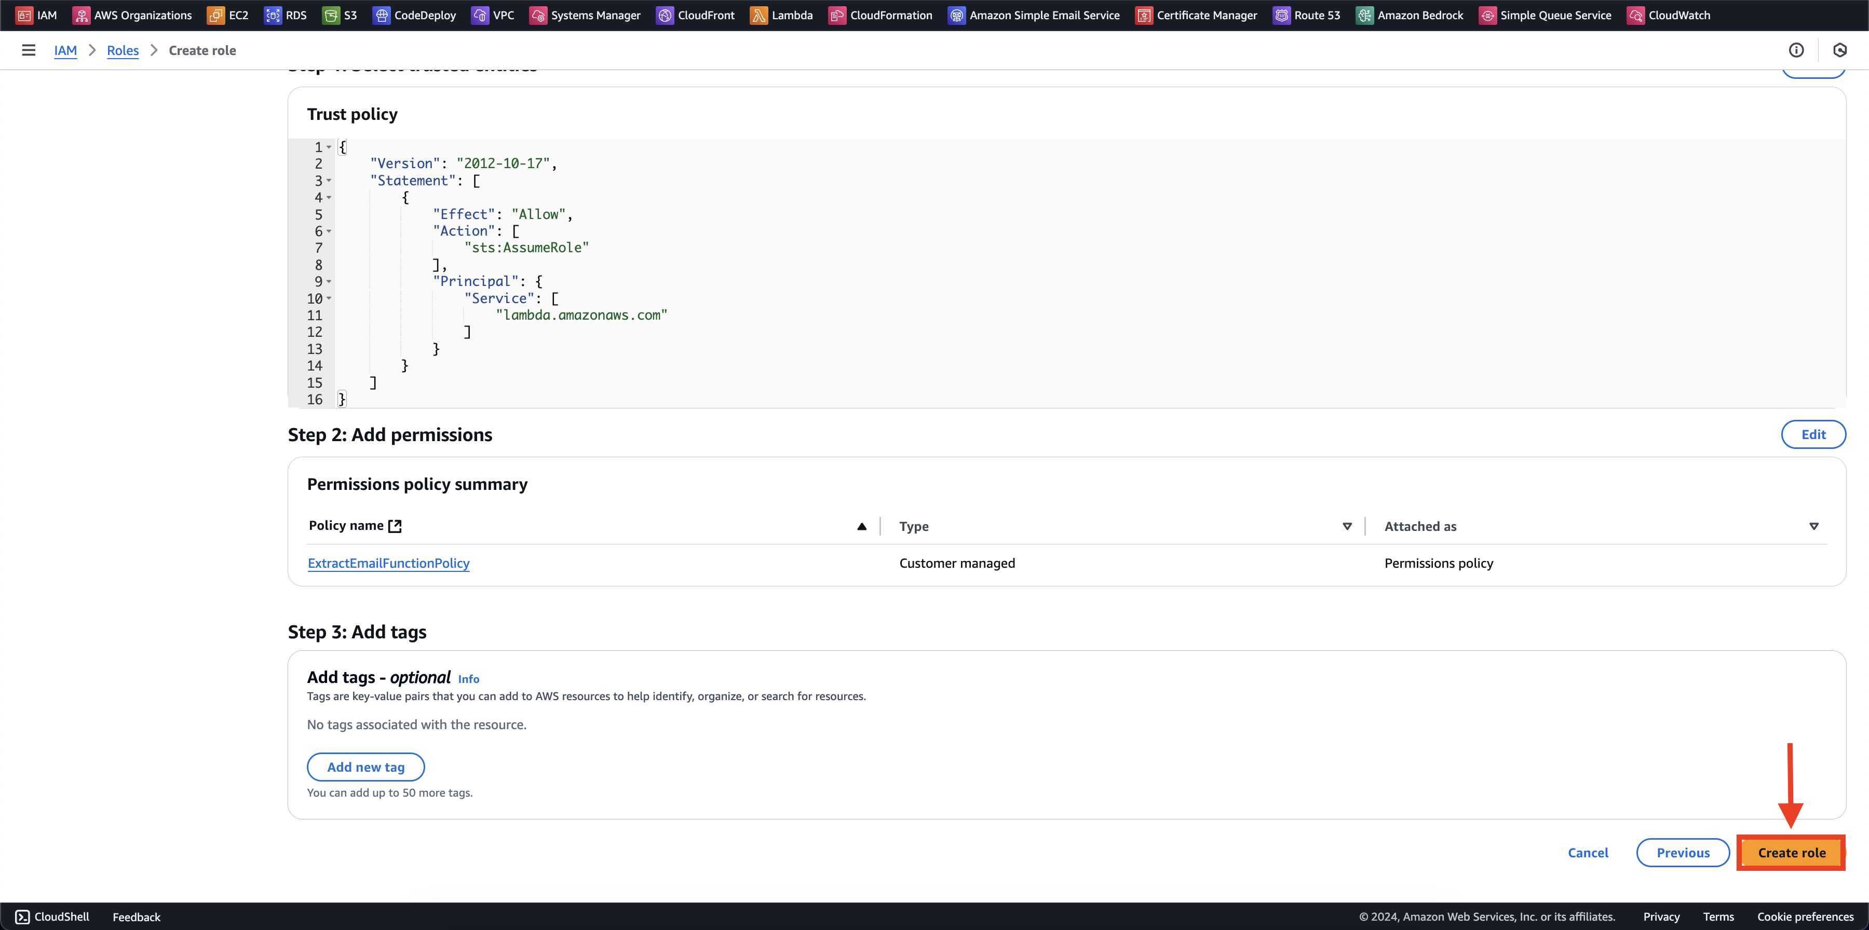Screen dimensions: 1869x930
Task: Click the S3 service icon
Action: pos(331,16)
